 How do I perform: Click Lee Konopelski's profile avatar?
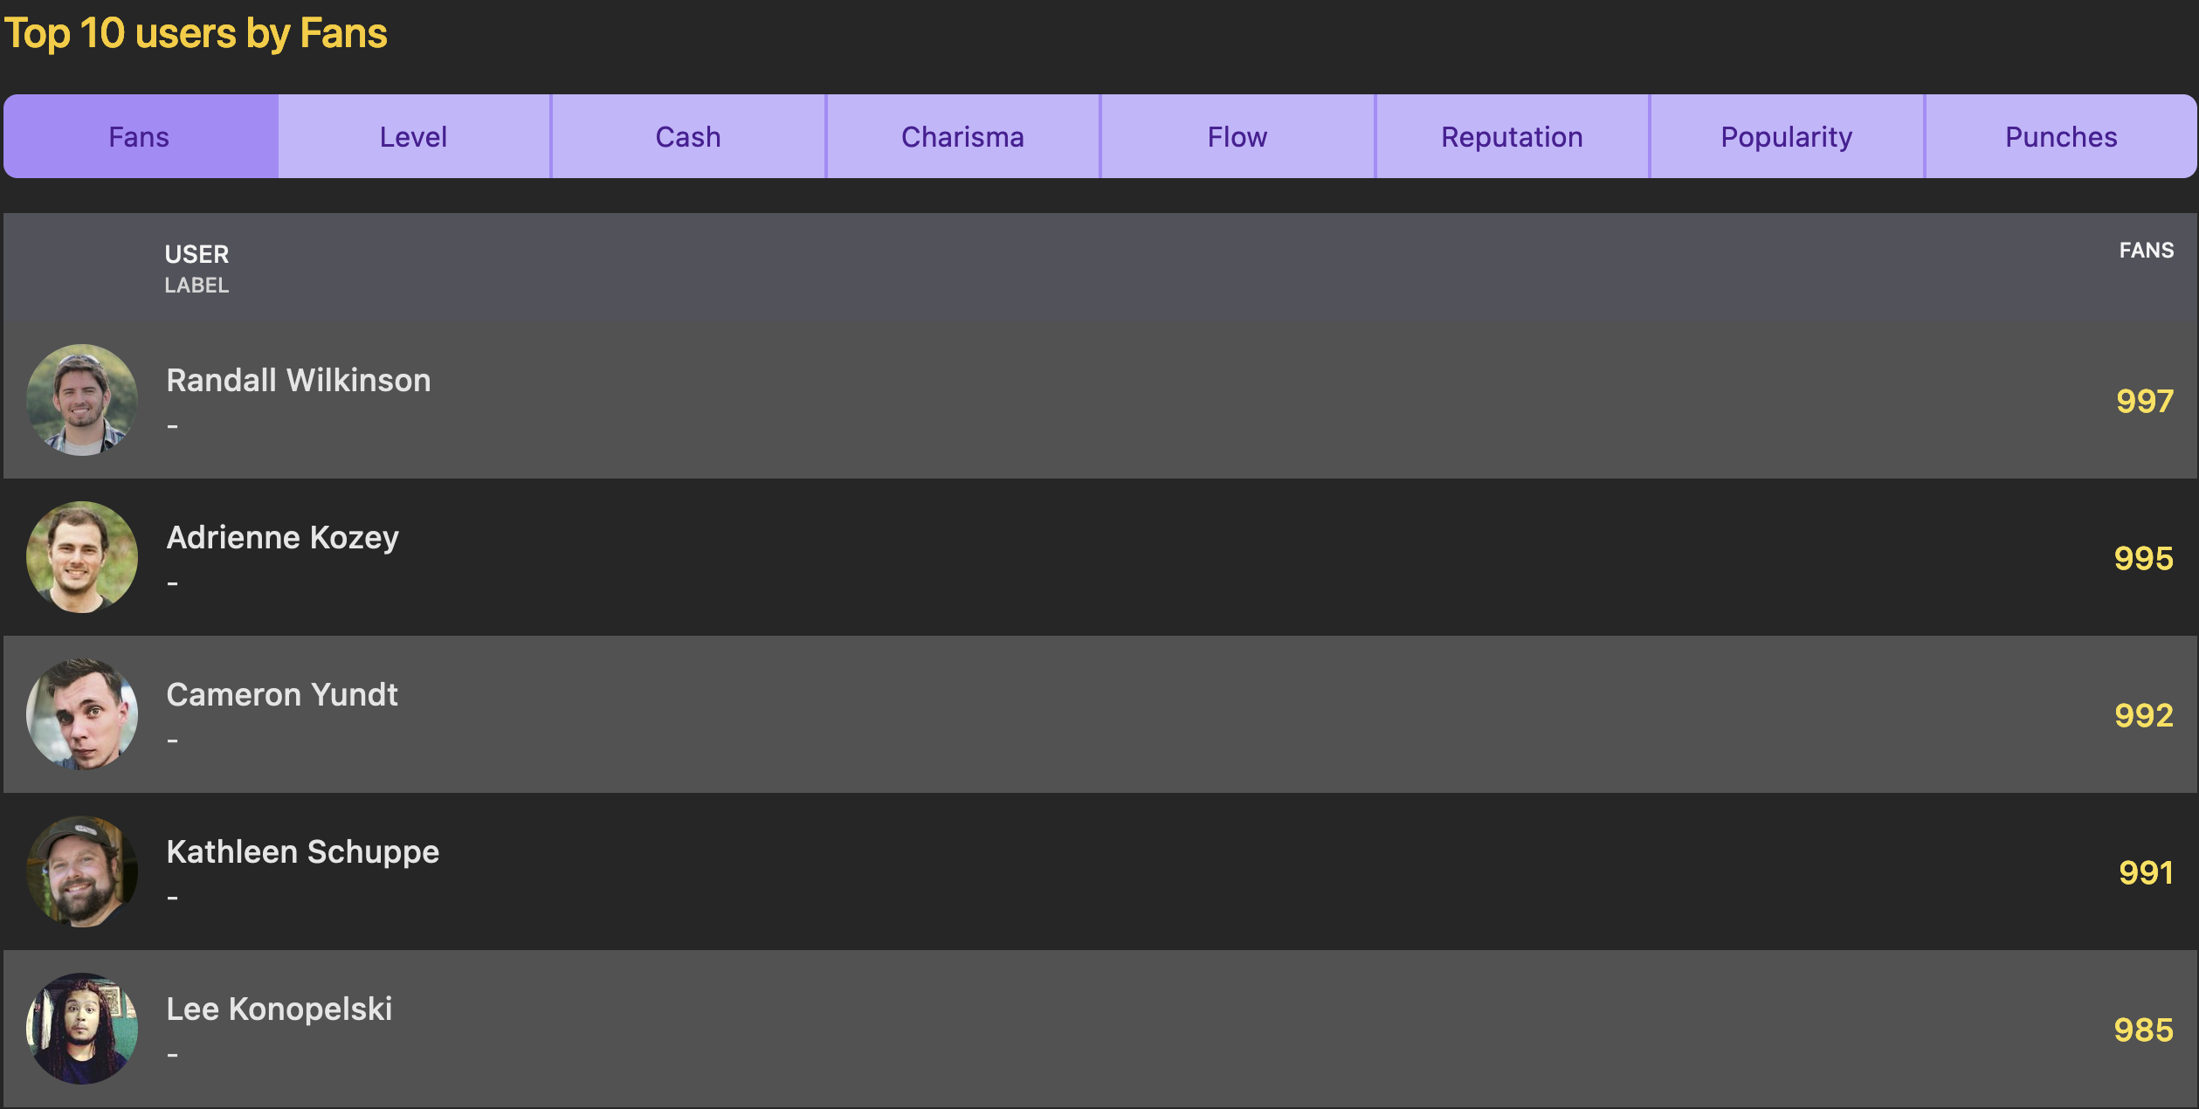click(x=82, y=1029)
